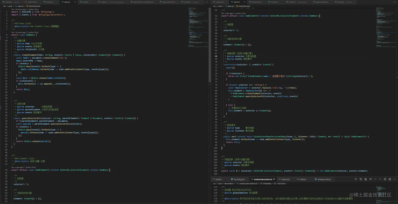Switch to index.html tab in left editor

pos(31,2)
